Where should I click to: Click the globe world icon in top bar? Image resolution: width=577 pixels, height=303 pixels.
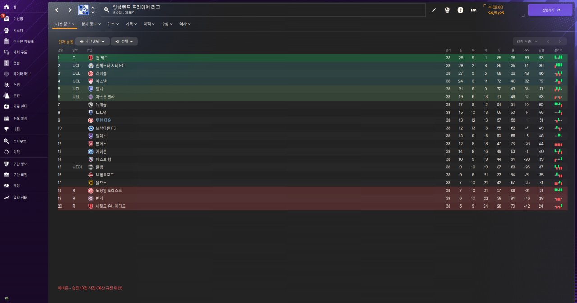(447, 9)
